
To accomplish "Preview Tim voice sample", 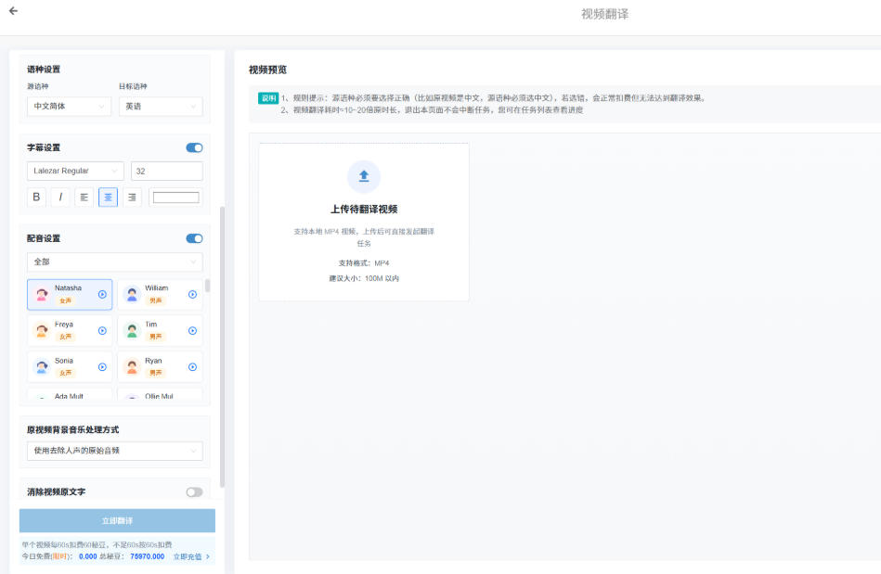I will click(x=193, y=331).
